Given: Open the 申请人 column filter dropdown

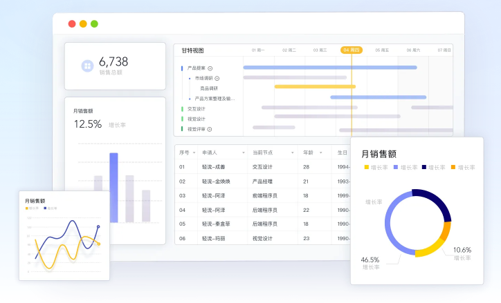Looking at the screenshot, I should [x=243, y=152].
